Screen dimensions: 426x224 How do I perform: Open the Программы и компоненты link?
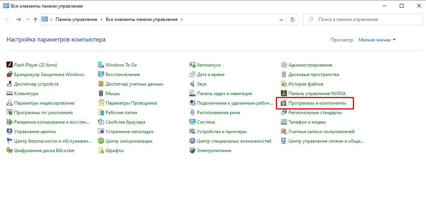click(317, 103)
